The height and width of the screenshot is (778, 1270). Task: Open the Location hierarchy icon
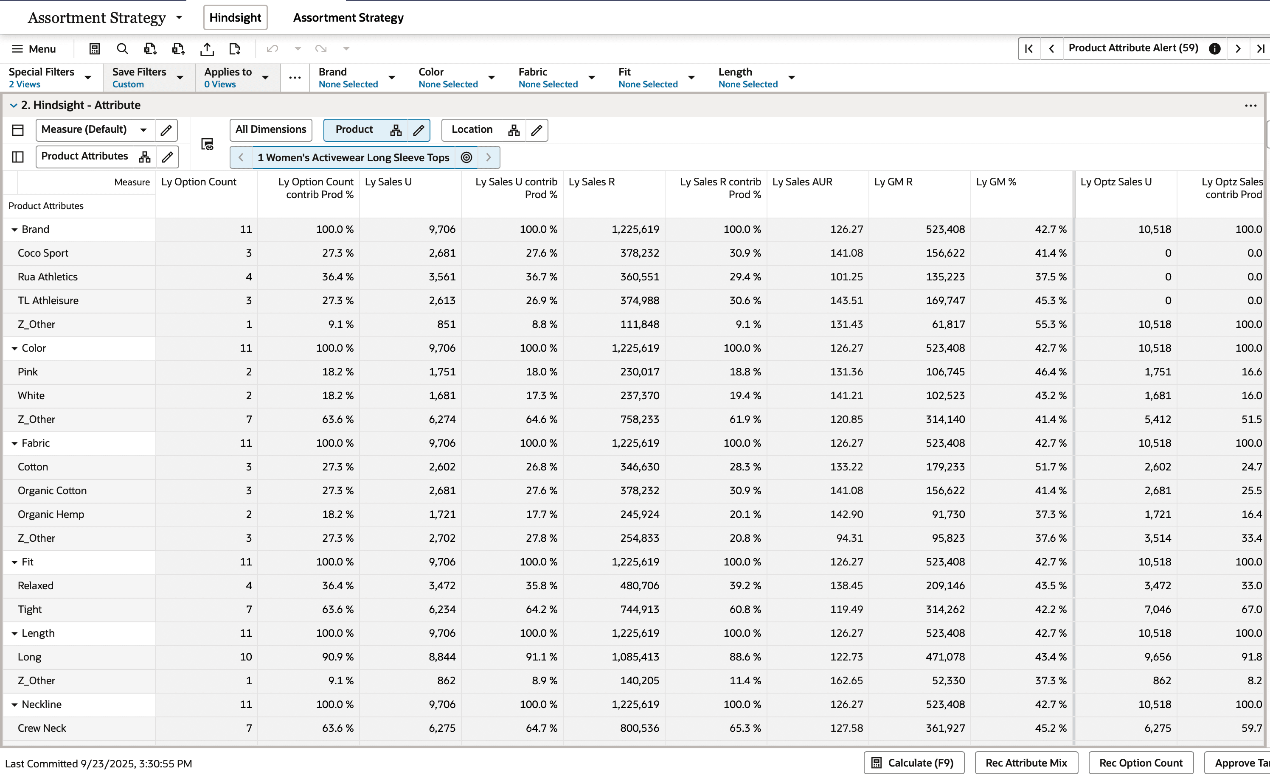coord(513,130)
